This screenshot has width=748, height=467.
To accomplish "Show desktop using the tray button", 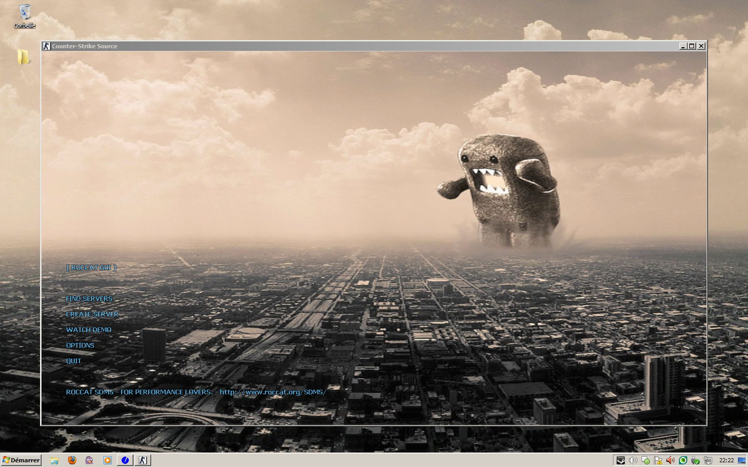I will tap(742, 460).
